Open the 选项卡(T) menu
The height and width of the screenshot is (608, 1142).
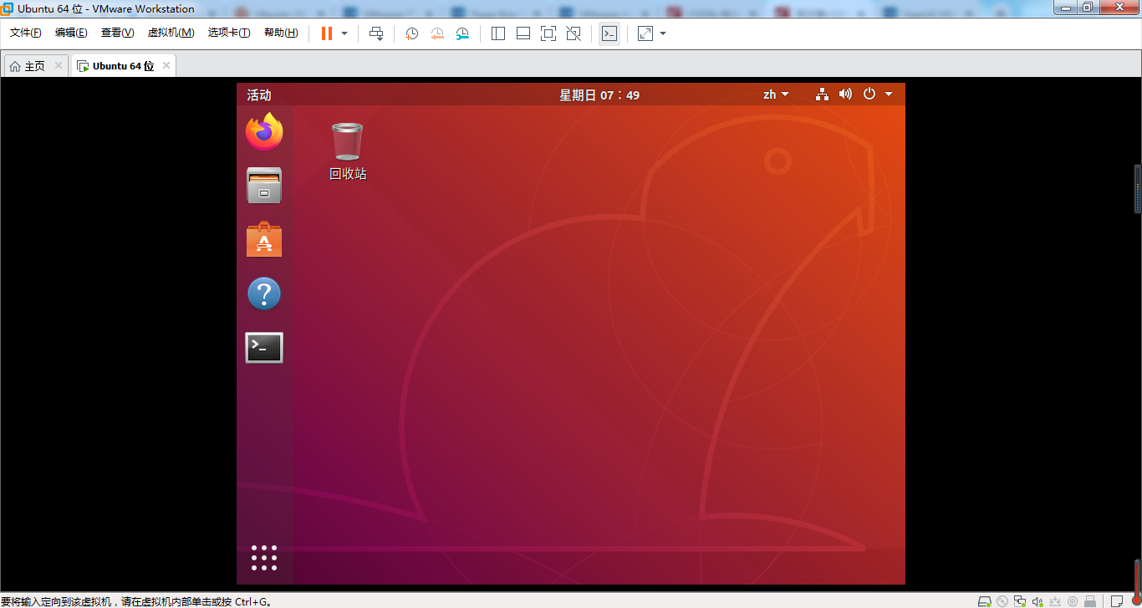click(x=229, y=33)
